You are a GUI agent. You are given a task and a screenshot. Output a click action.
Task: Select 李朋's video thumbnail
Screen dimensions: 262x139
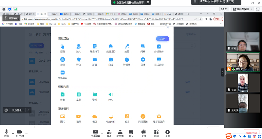(x=242, y=83)
